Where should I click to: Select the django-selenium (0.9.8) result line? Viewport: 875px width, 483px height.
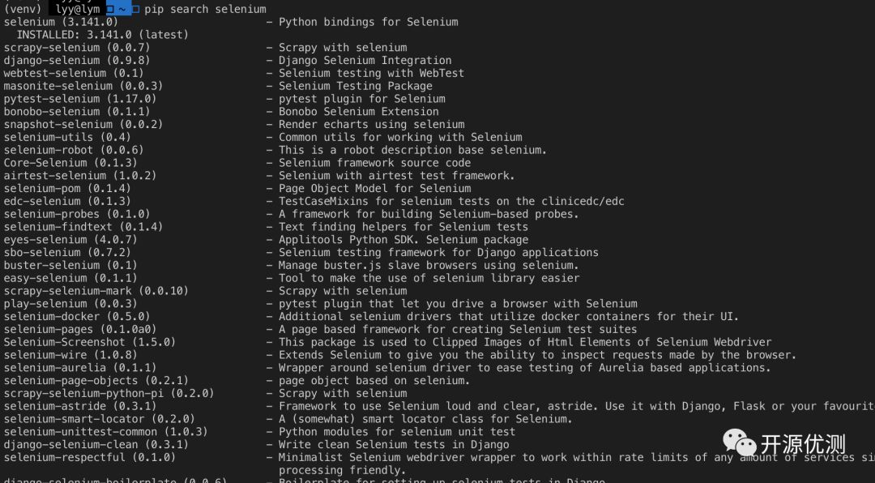pos(77,61)
